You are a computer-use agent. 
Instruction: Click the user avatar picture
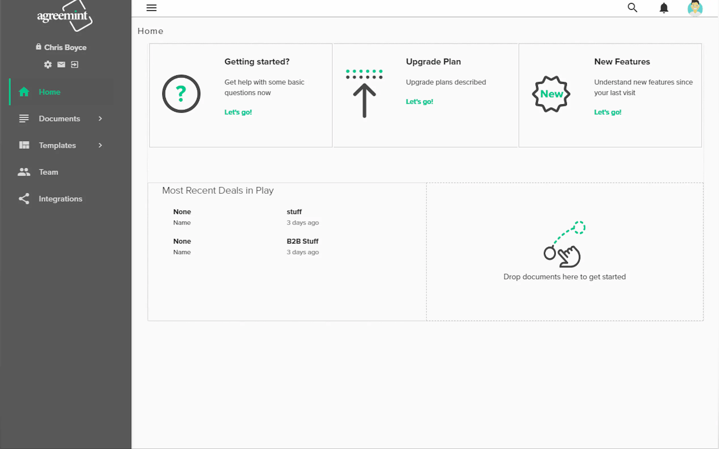[x=695, y=8]
